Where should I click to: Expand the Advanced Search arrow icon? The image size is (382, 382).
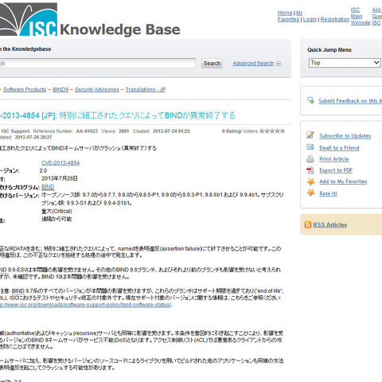[279, 64]
